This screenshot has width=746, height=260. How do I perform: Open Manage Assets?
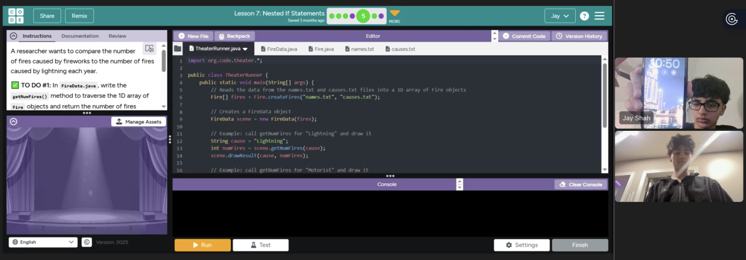click(x=138, y=122)
